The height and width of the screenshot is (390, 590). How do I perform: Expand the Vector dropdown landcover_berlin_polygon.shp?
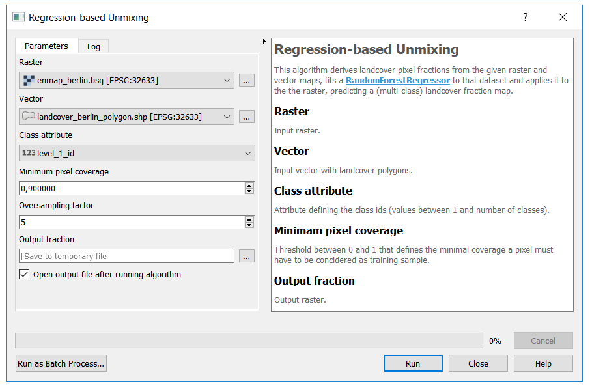pyautogui.click(x=126, y=117)
